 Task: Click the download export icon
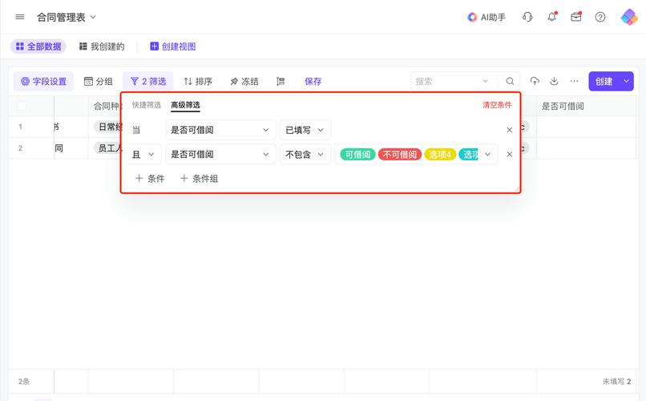[x=554, y=81]
